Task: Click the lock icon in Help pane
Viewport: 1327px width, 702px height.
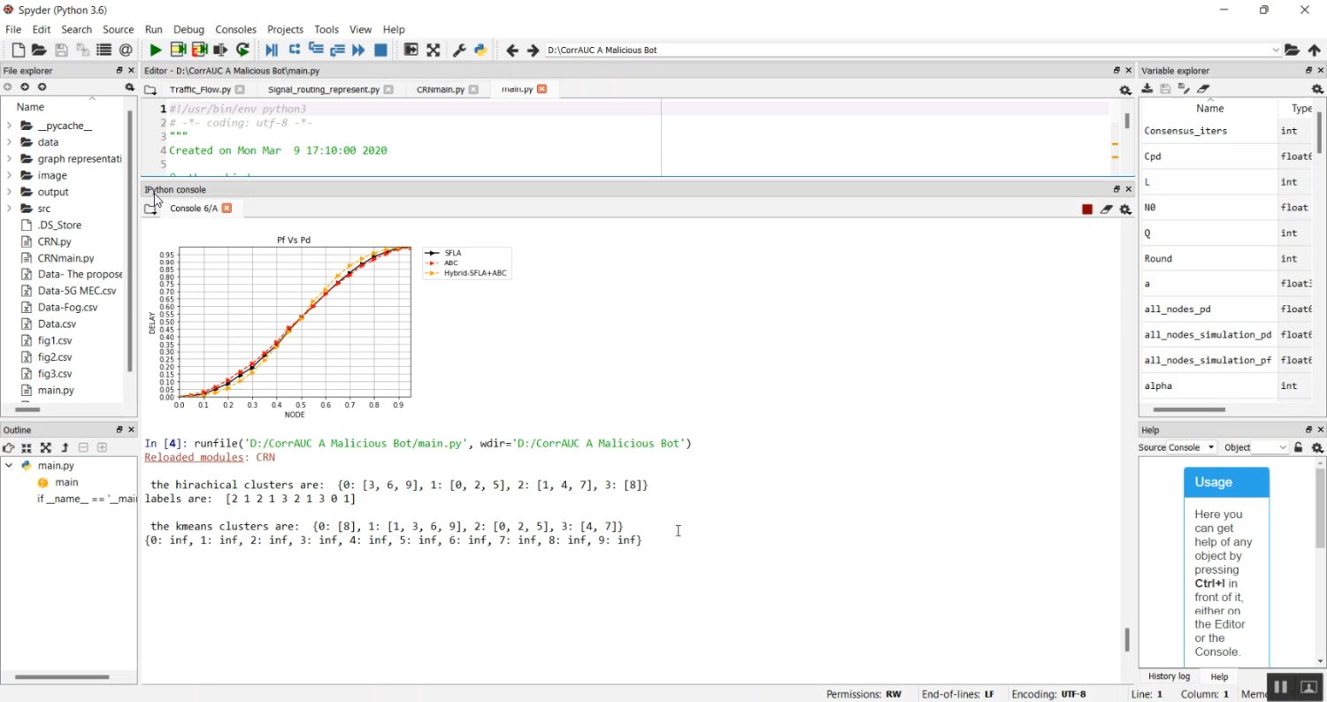Action: [x=1299, y=447]
